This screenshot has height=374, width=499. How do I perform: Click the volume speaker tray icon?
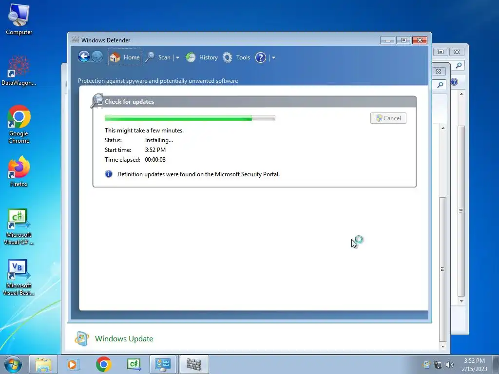click(x=450, y=365)
